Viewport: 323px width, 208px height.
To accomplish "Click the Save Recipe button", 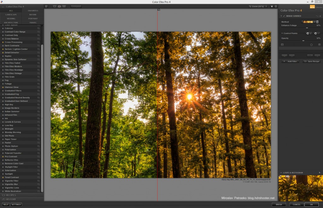I will [311, 61].
